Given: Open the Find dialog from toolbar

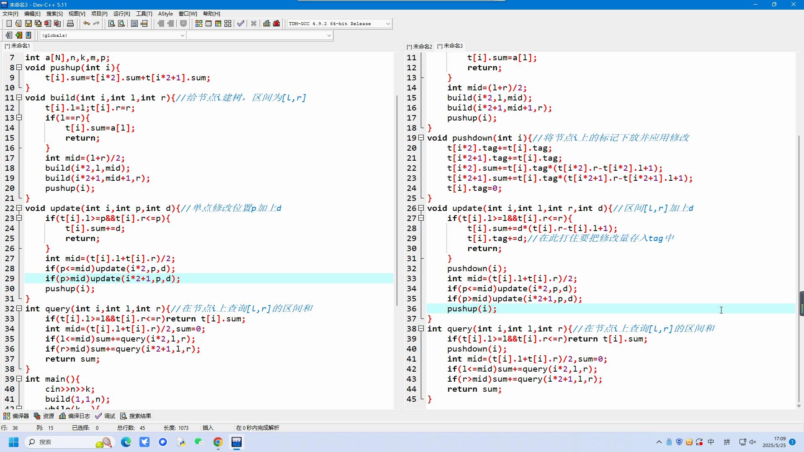Looking at the screenshot, I should (x=112, y=24).
